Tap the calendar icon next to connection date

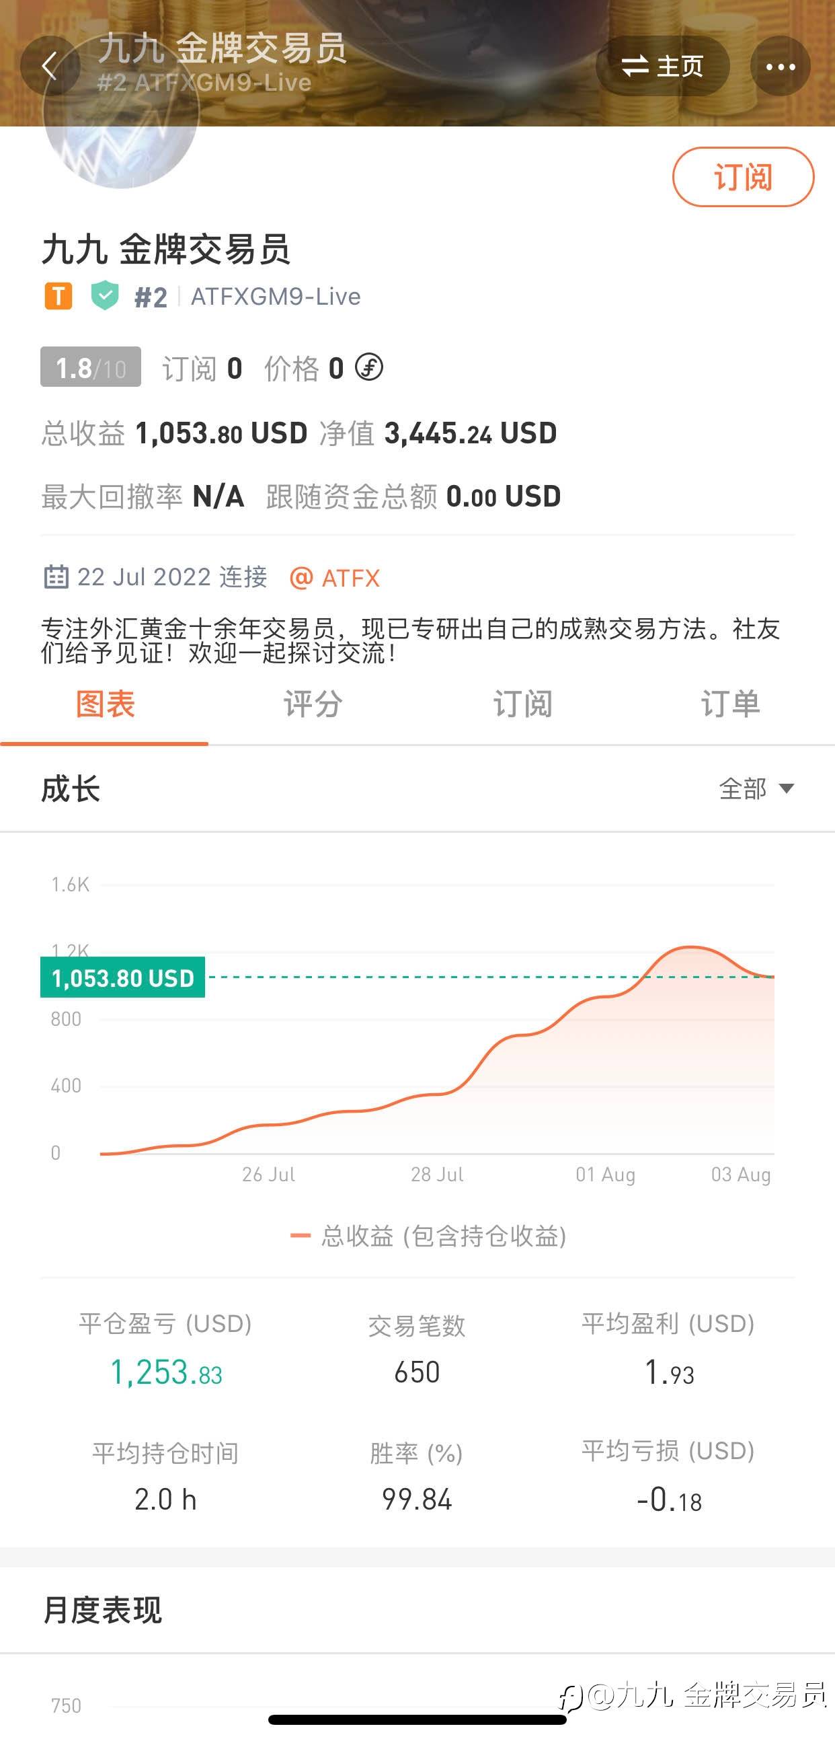pos(55,577)
